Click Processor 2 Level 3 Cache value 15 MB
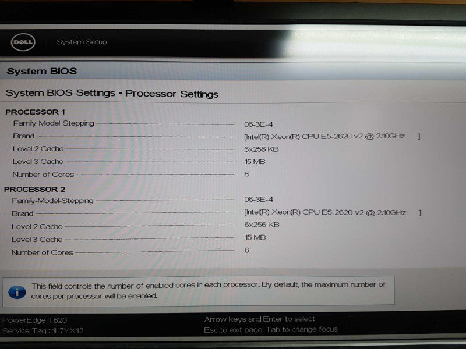Image resolution: width=466 pixels, height=349 pixels. pyautogui.click(x=255, y=237)
